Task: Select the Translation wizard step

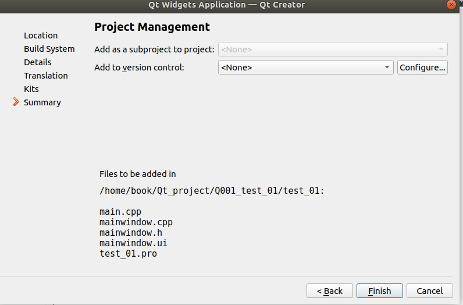Action: click(46, 76)
